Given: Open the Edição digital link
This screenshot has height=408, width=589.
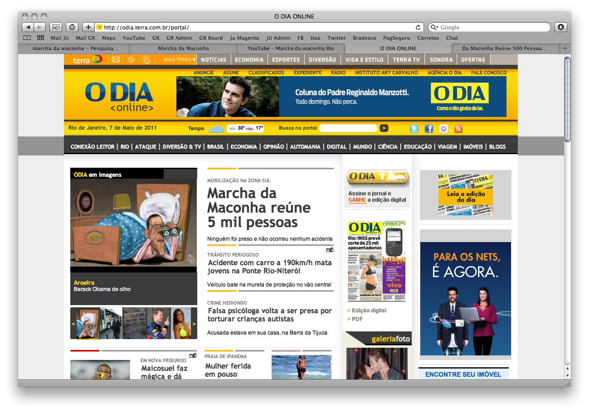Looking at the screenshot, I should point(369,311).
